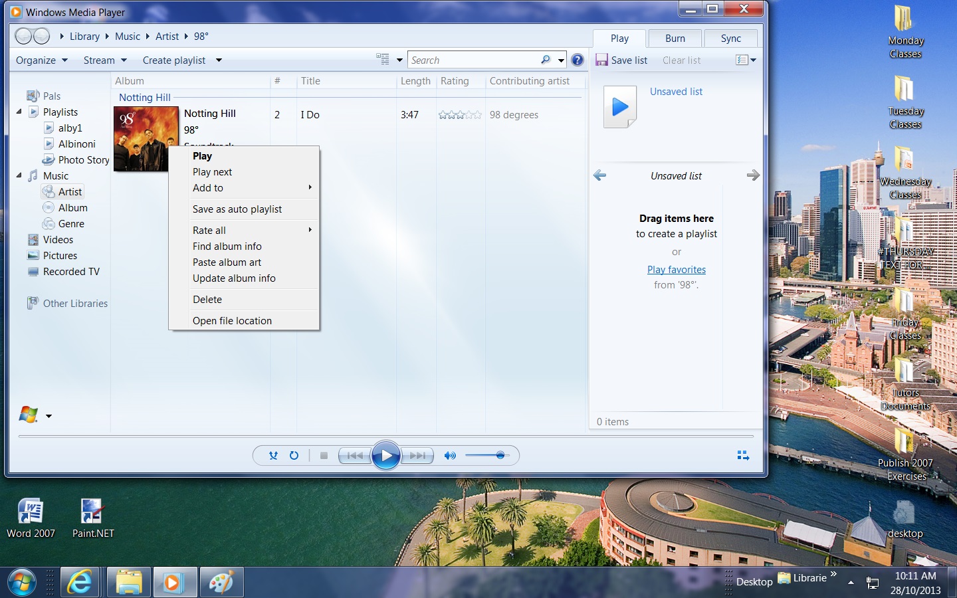Open the media guide dropdown arrow
957x598 pixels.
(49, 417)
